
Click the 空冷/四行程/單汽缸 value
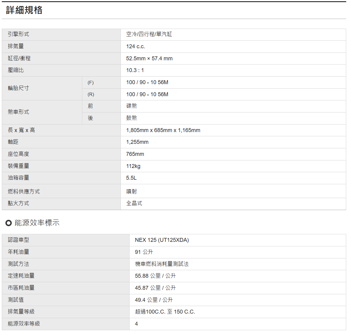point(149,34)
